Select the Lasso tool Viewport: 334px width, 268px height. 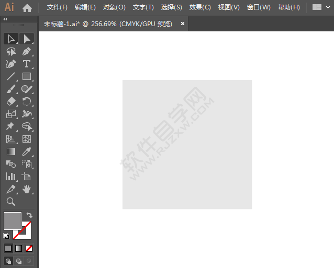click(x=11, y=52)
